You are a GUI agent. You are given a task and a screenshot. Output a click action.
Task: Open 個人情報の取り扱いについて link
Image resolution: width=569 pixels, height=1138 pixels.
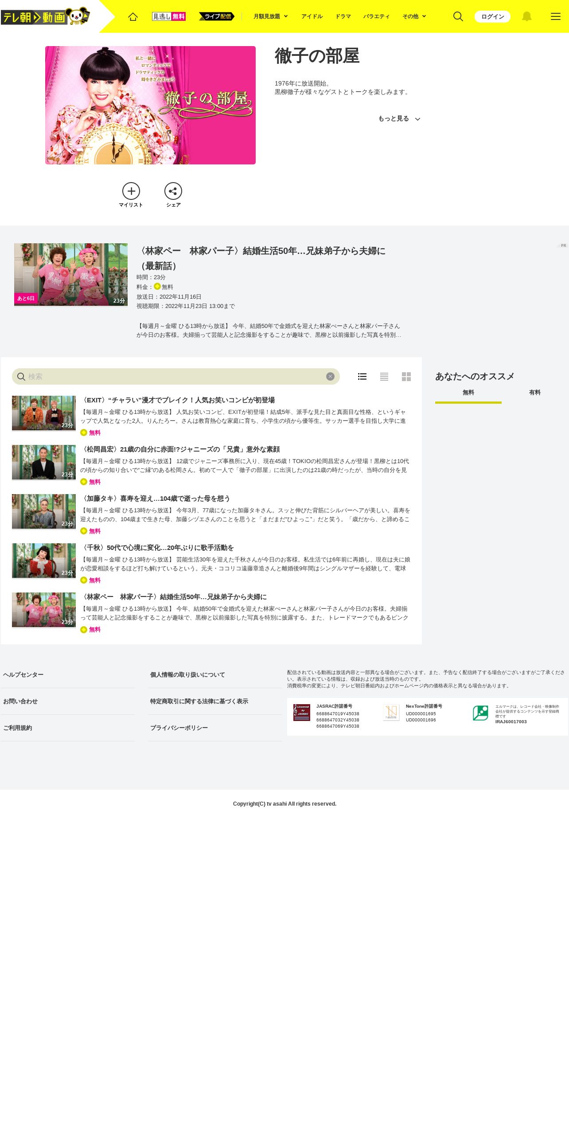215,675
